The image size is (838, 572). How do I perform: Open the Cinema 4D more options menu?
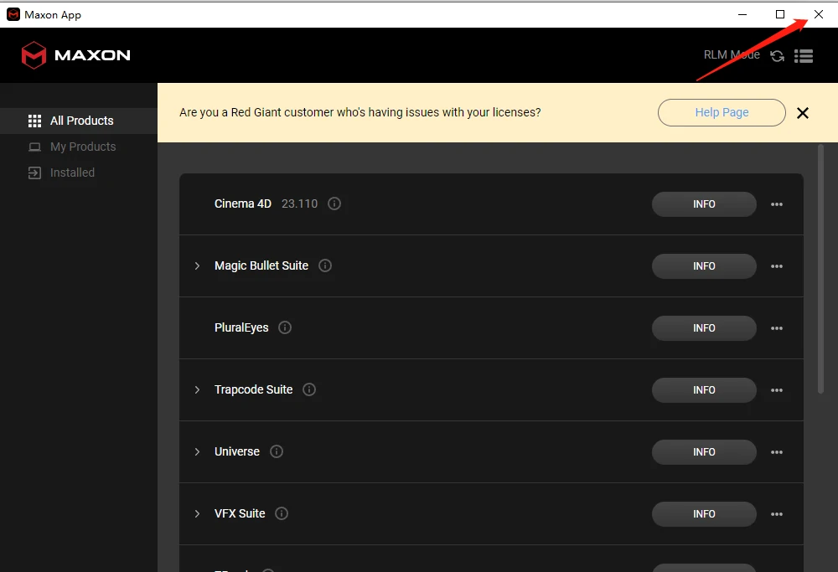coord(777,204)
